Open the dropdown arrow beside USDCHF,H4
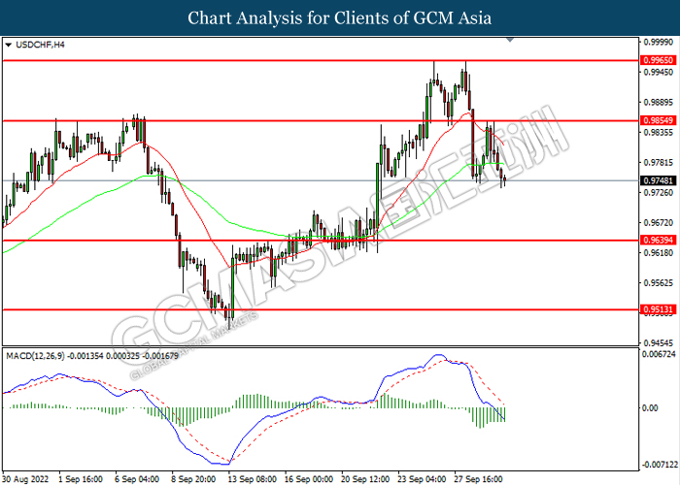The image size is (680, 485). 8,45
